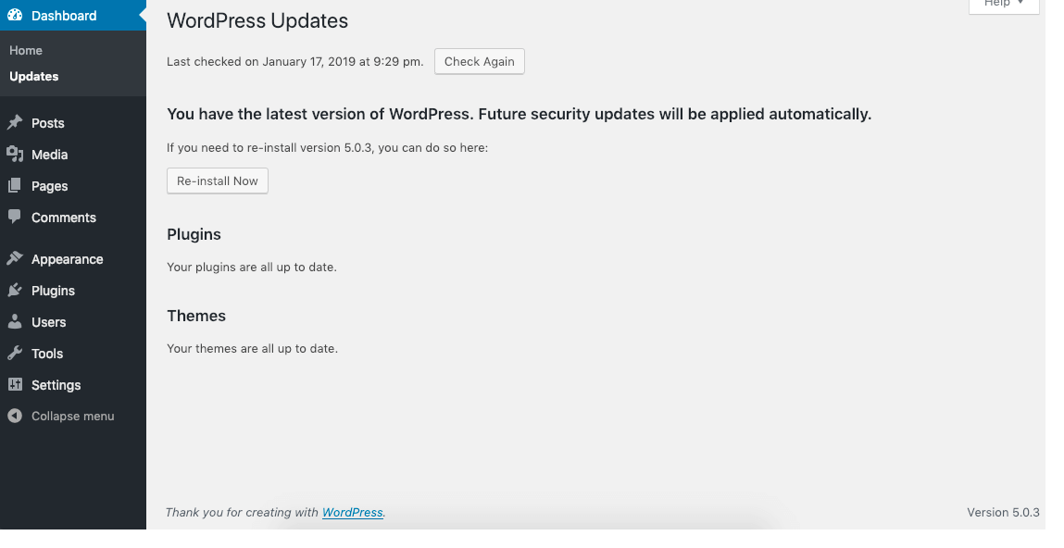Follow the WordPress footer link
Image resolution: width=1064 pixels, height=548 pixels.
(x=352, y=512)
